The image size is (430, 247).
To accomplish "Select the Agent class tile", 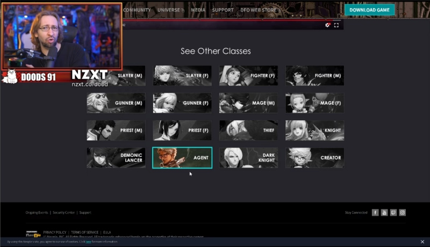I will click(182, 158).
